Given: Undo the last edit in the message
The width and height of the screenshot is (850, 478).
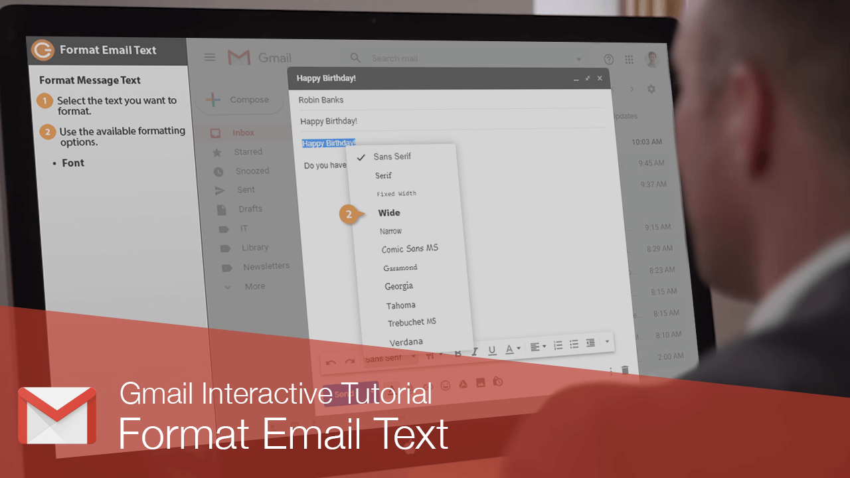Looking at the screenshot, I should tap(331, 362).
